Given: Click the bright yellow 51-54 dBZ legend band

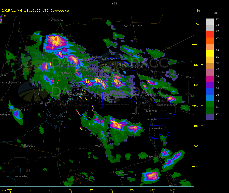Looking at the screenshot, I should pos(210,54).
